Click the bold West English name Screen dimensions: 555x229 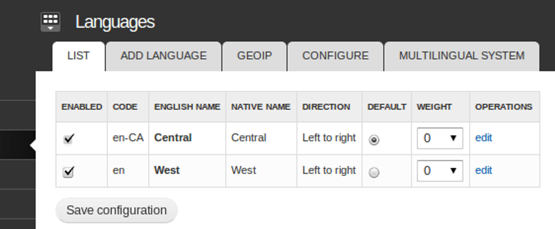tap(167, 171)
